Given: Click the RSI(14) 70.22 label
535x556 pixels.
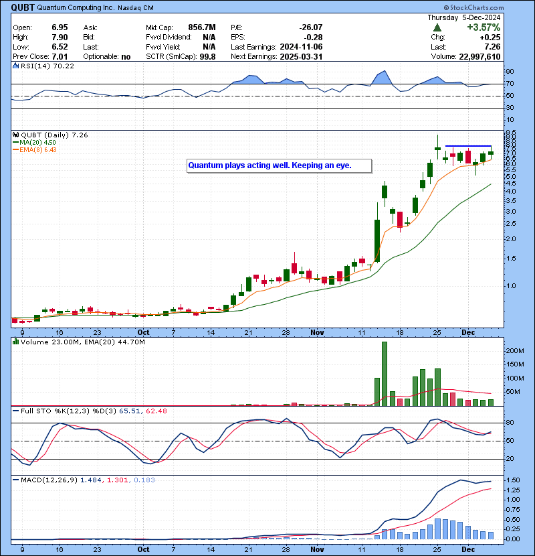Looking at the screenshot, I should pyautogui.click(x=47, y=66).
